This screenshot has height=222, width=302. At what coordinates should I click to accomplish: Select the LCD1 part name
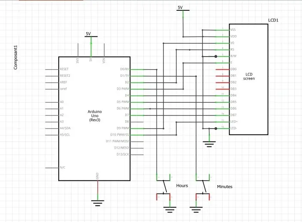click(x=273, y=20)
